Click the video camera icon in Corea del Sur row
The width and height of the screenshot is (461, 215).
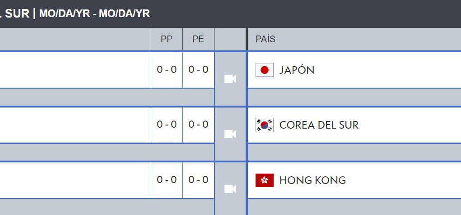coord(230,134)
